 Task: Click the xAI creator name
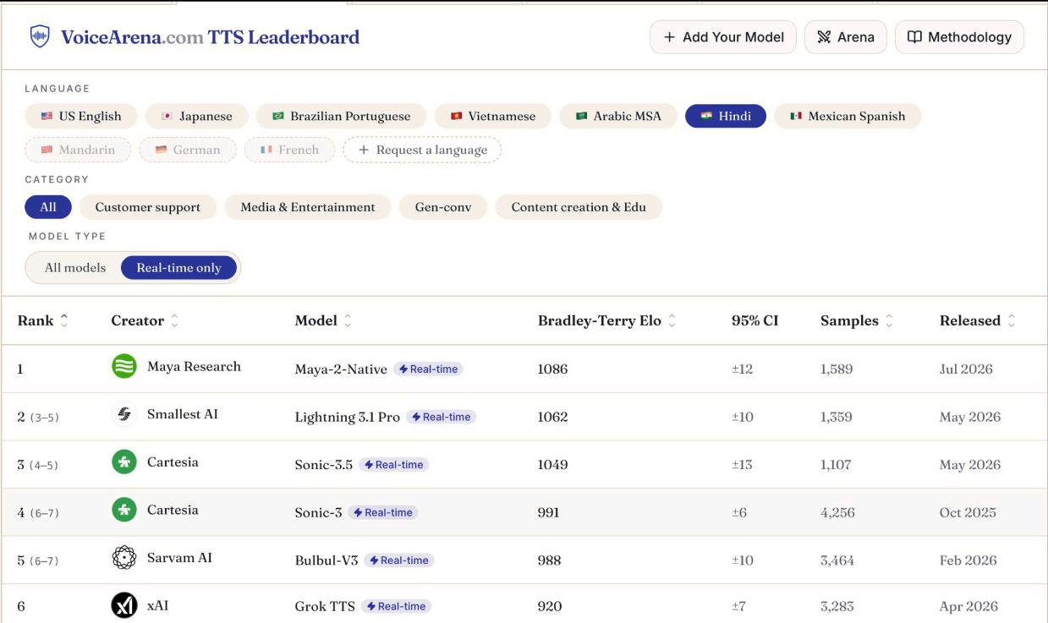point(158,605)
